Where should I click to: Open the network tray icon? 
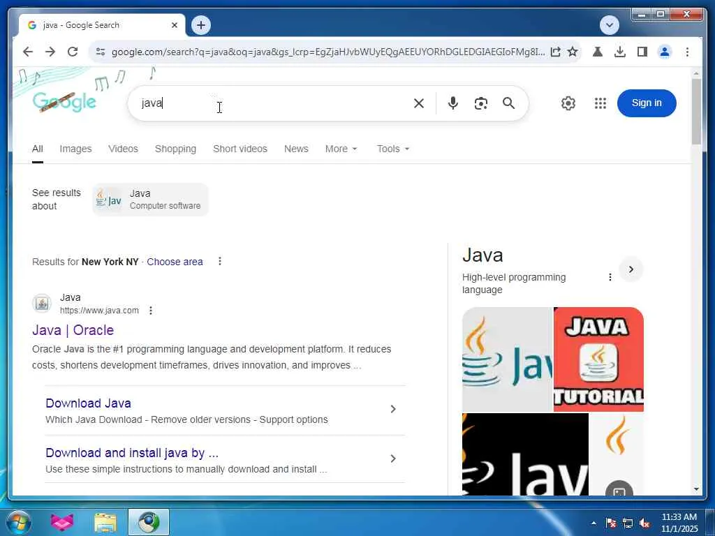tap(628, 523)
